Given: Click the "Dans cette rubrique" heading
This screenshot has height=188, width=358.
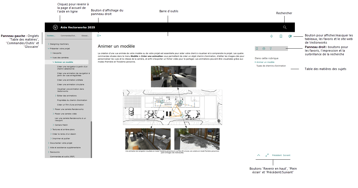Looking at the screenshot, I should [266, 58].
